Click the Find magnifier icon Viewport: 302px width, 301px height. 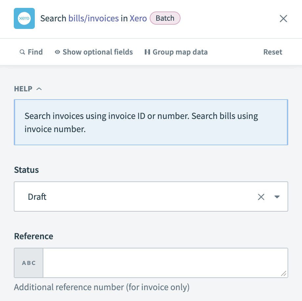(22, 52)
